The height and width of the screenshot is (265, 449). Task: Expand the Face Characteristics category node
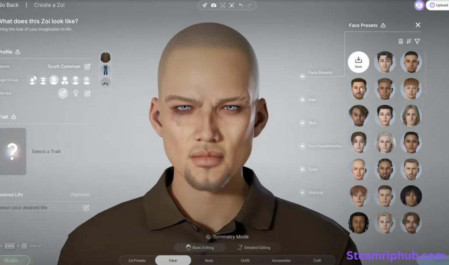(x=302, y=146)
